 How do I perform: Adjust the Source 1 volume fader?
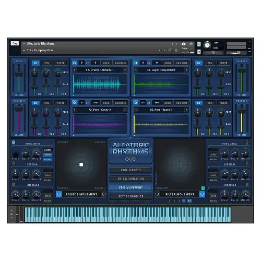point(19,73)
